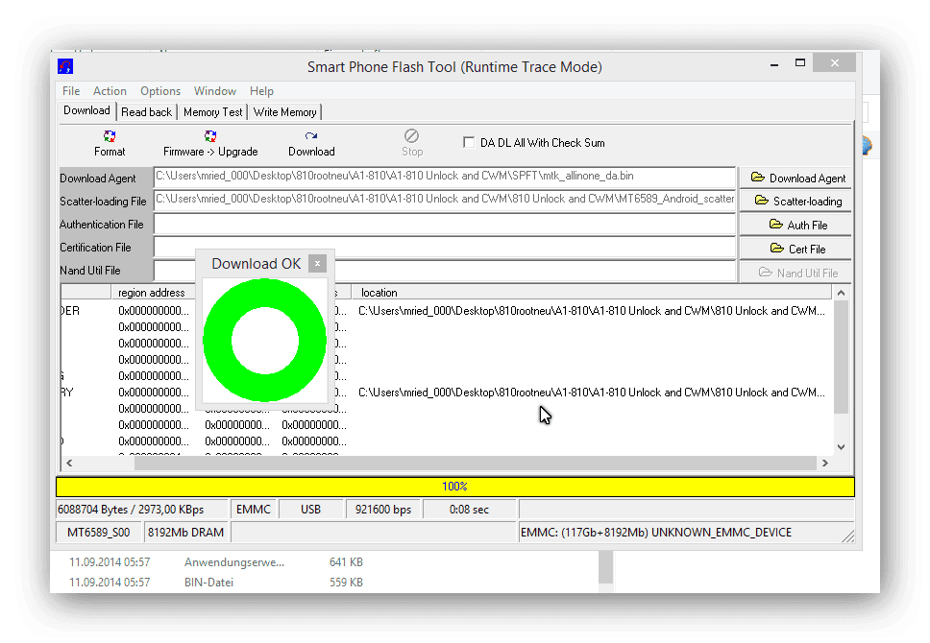This screenshot has height=643, width=930.
Task: Click the Cert File button
Action: pyautogui.click(x=795, y=249)
